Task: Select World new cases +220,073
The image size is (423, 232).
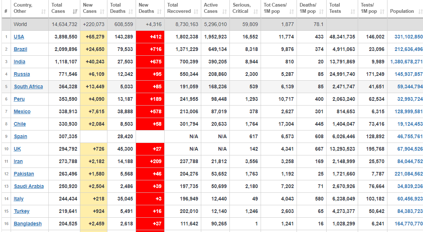Action: point(93,24)
